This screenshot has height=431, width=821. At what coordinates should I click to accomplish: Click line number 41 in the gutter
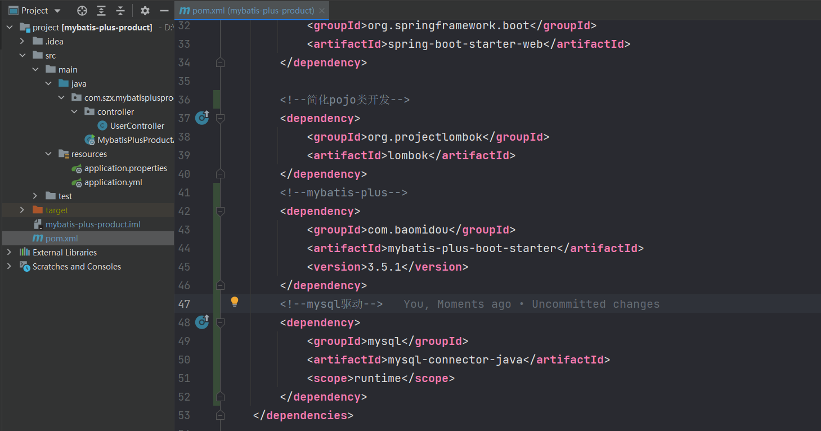(x=184, y=192)
